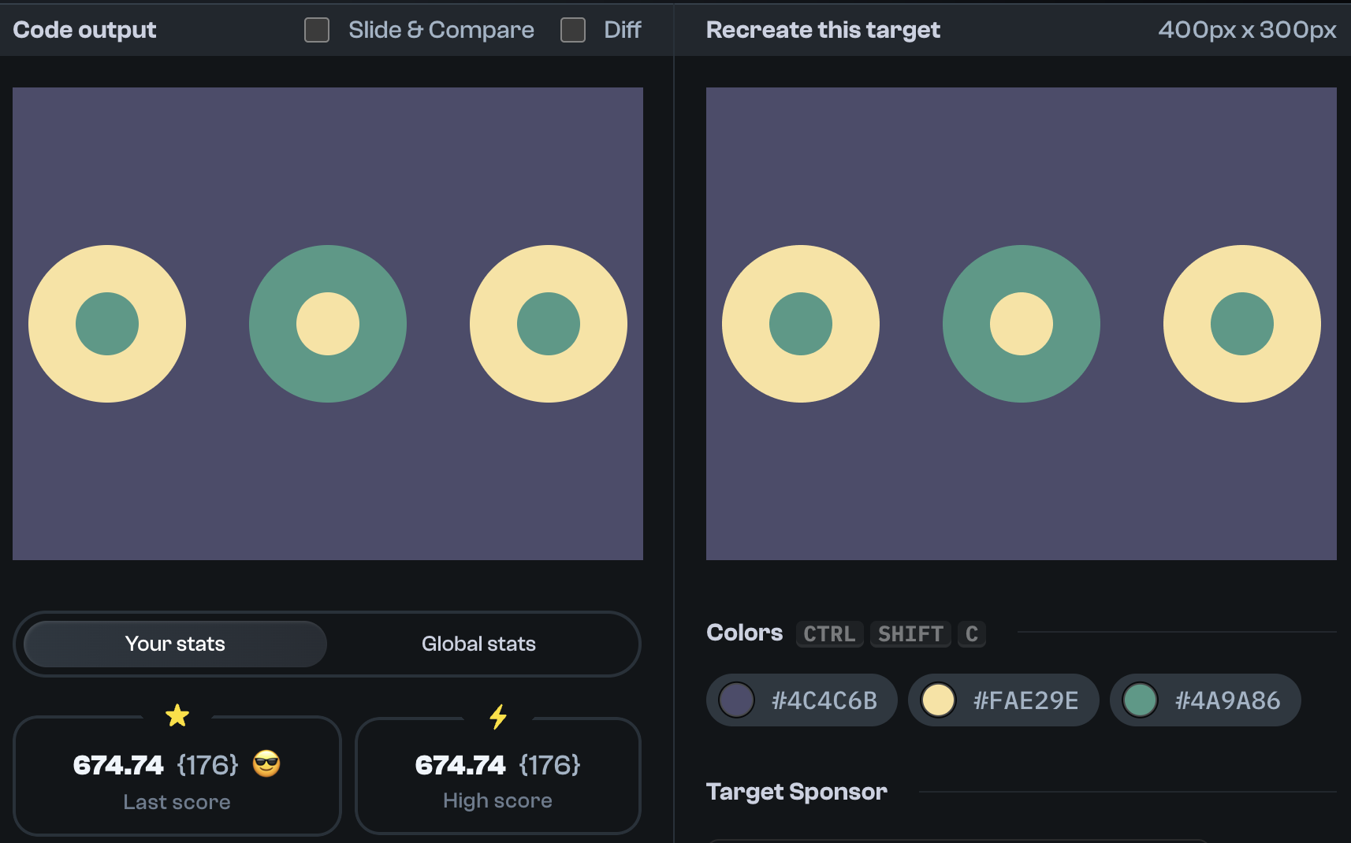Click the Colors heading label
Viewport: 1351px width, 843px height.
(745, 633)
